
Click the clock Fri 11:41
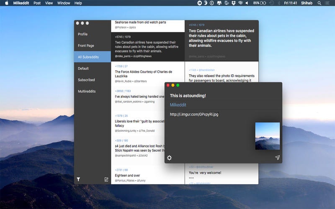click(x=290, y=3)
